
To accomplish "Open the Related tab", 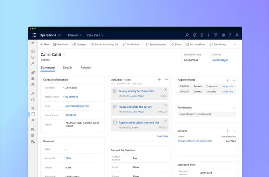I will [x=85, y=68].
